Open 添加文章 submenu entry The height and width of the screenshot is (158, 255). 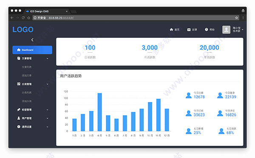pos(27,76)
